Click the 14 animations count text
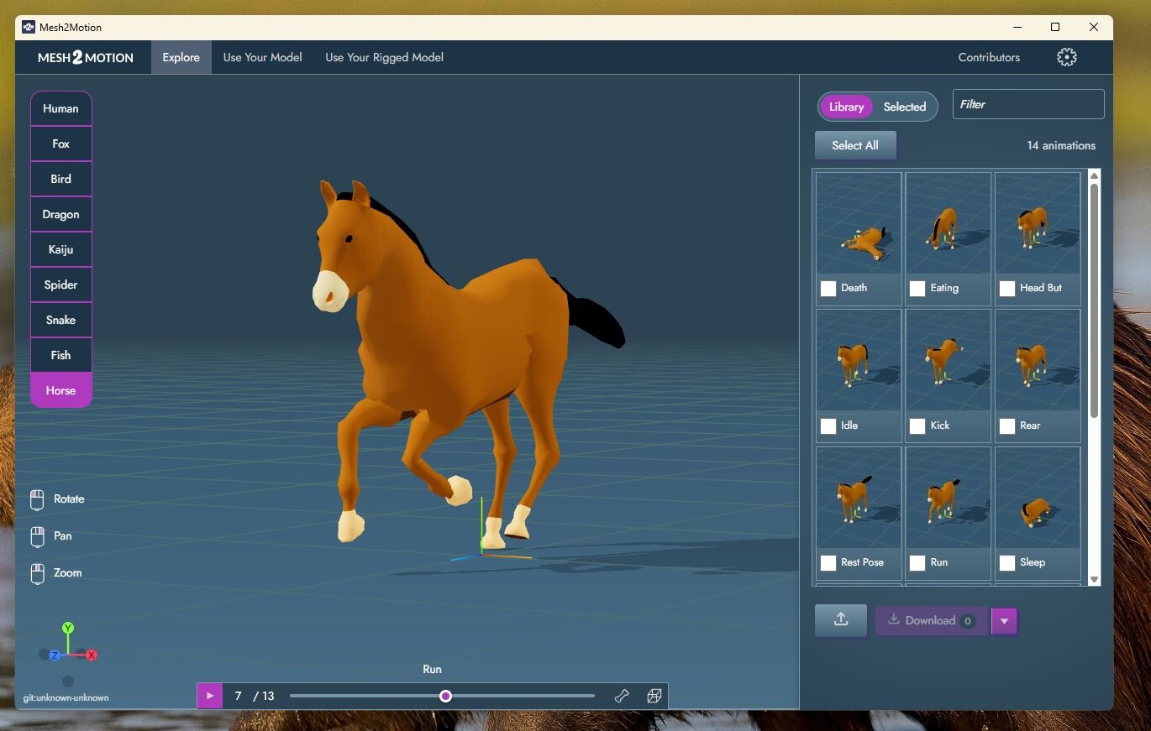The image size is (1151, 731). 1061,145
